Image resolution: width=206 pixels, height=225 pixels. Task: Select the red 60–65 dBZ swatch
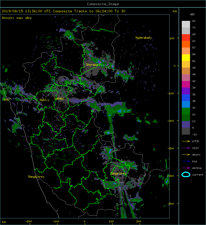tap(186, 38)
